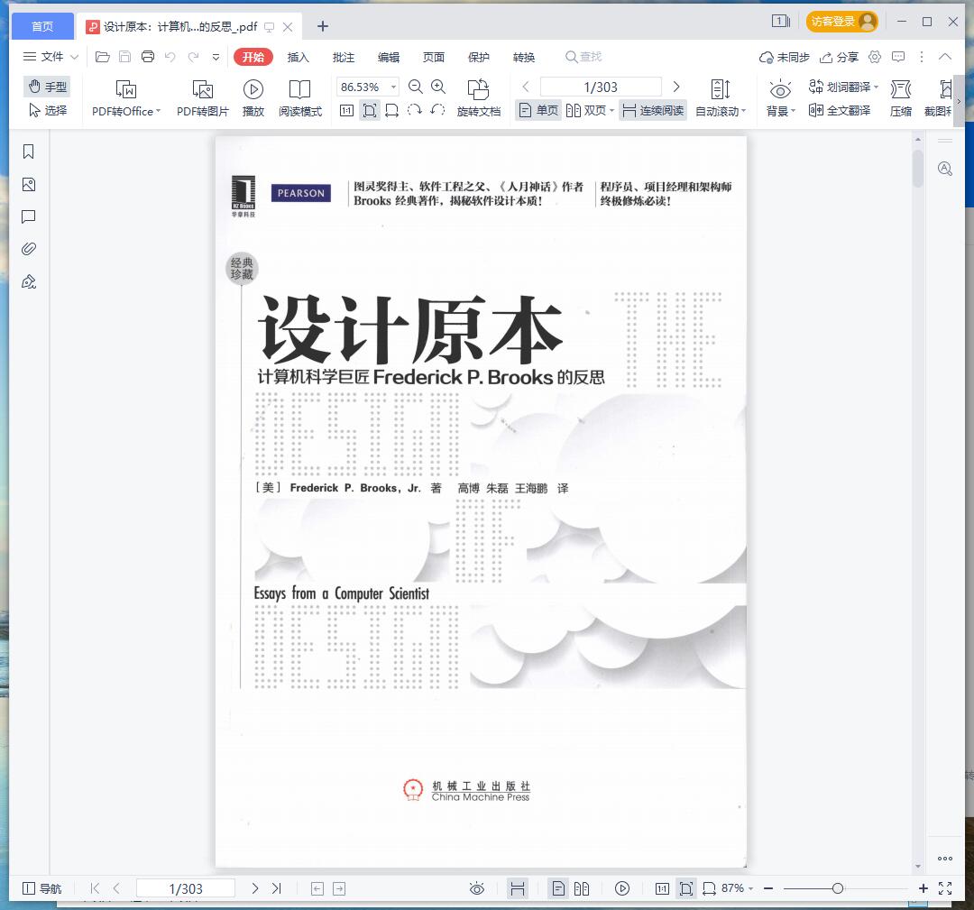Open the 背景 background dropdown
Image resolution: width=974 pixels, height=910 pixels.
[794, 111]
